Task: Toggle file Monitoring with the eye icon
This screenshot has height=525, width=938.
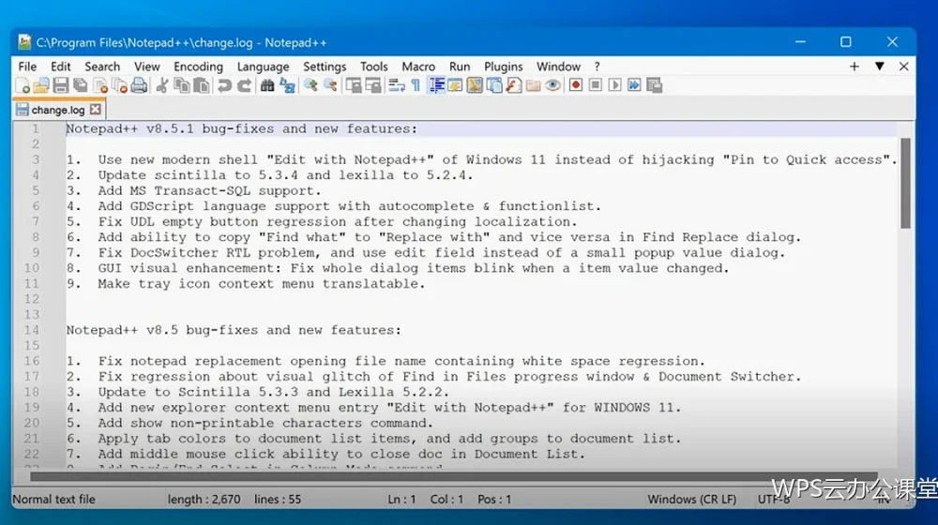Action: tap(552, 85)
